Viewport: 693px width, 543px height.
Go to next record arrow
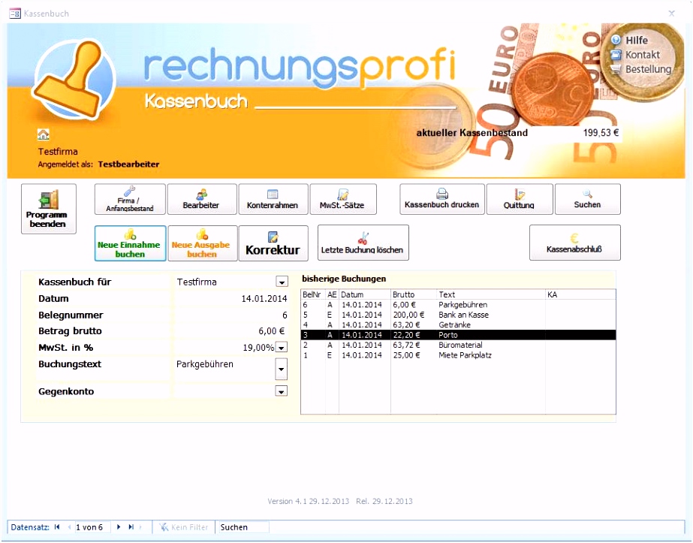119,527
